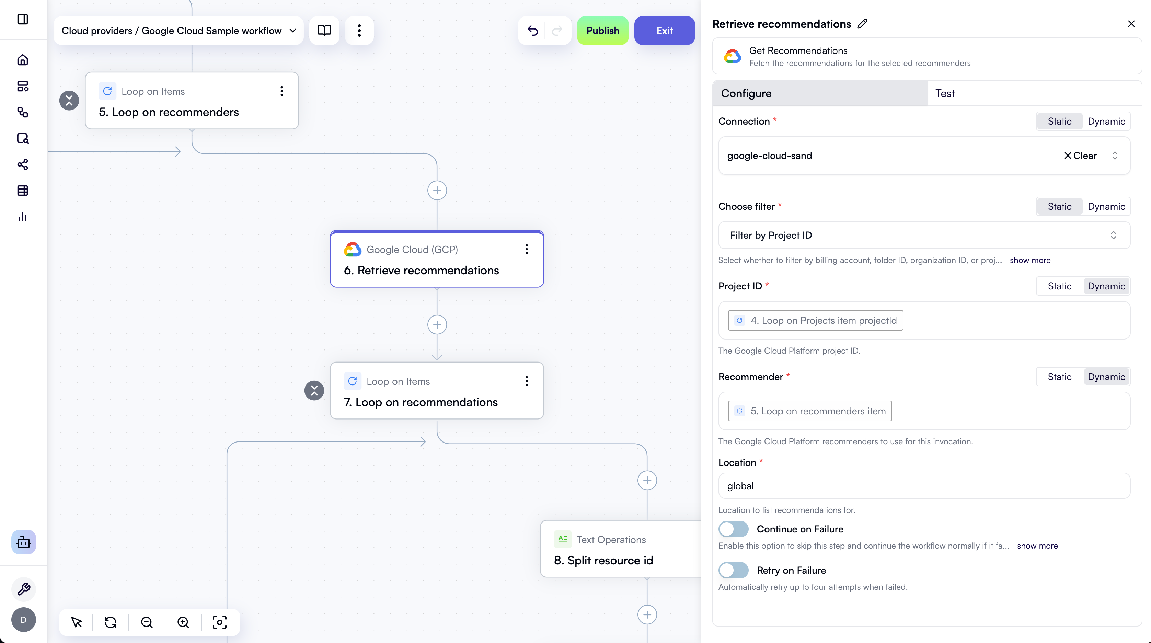Publish the workflow
This screenshot has height=643, width=1151.
click(x=603, y=31)
